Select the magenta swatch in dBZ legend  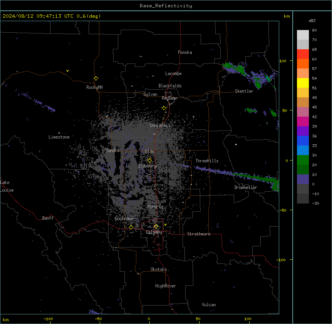tap(303, 121)
